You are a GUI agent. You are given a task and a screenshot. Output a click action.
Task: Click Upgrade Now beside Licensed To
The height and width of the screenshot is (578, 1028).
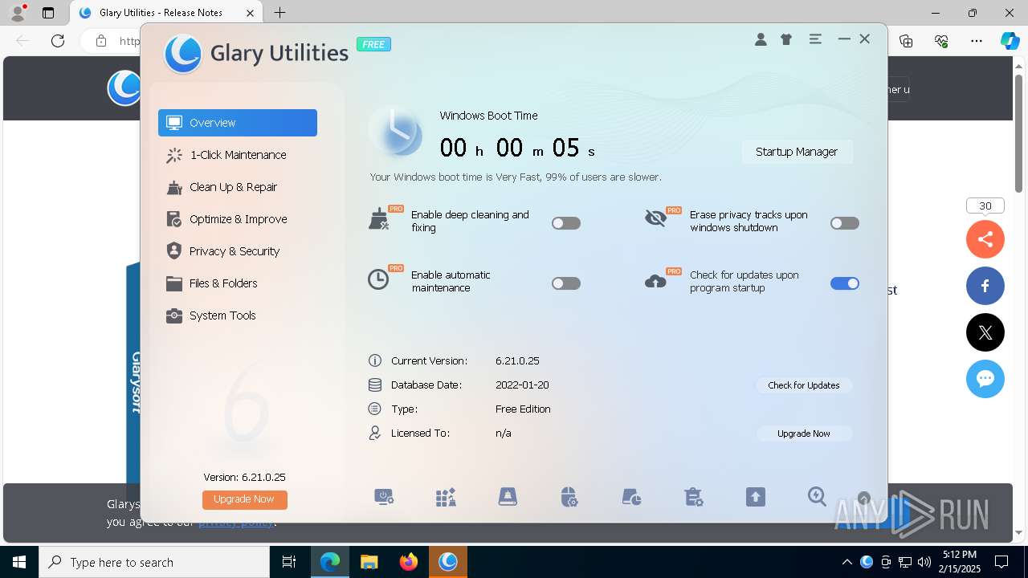(x=804, y=433)
